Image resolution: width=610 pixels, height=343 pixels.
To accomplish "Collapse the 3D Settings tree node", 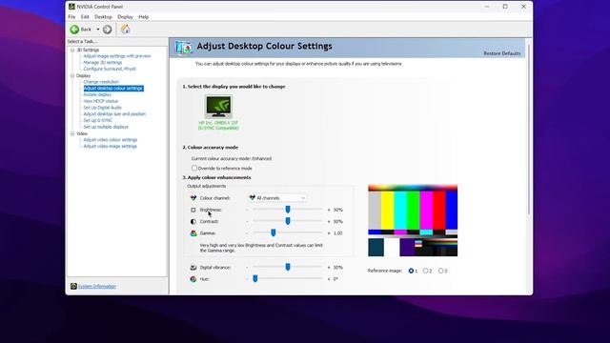I will point(72,50).
